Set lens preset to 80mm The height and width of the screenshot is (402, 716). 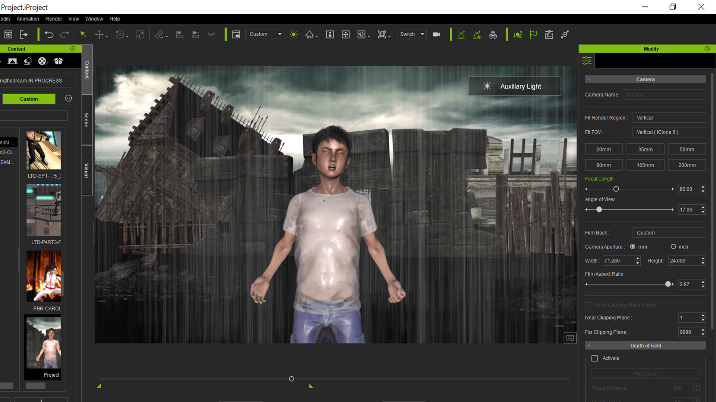click(603, 165)
